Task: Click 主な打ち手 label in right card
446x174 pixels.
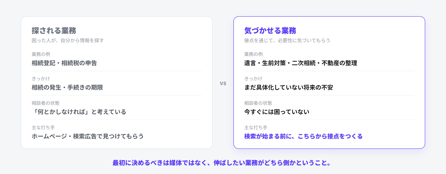Action: (256, 127)
